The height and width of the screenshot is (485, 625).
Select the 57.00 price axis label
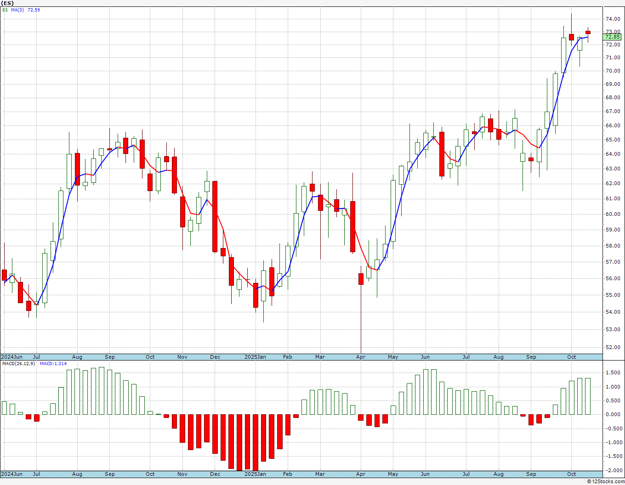[613, 262]
